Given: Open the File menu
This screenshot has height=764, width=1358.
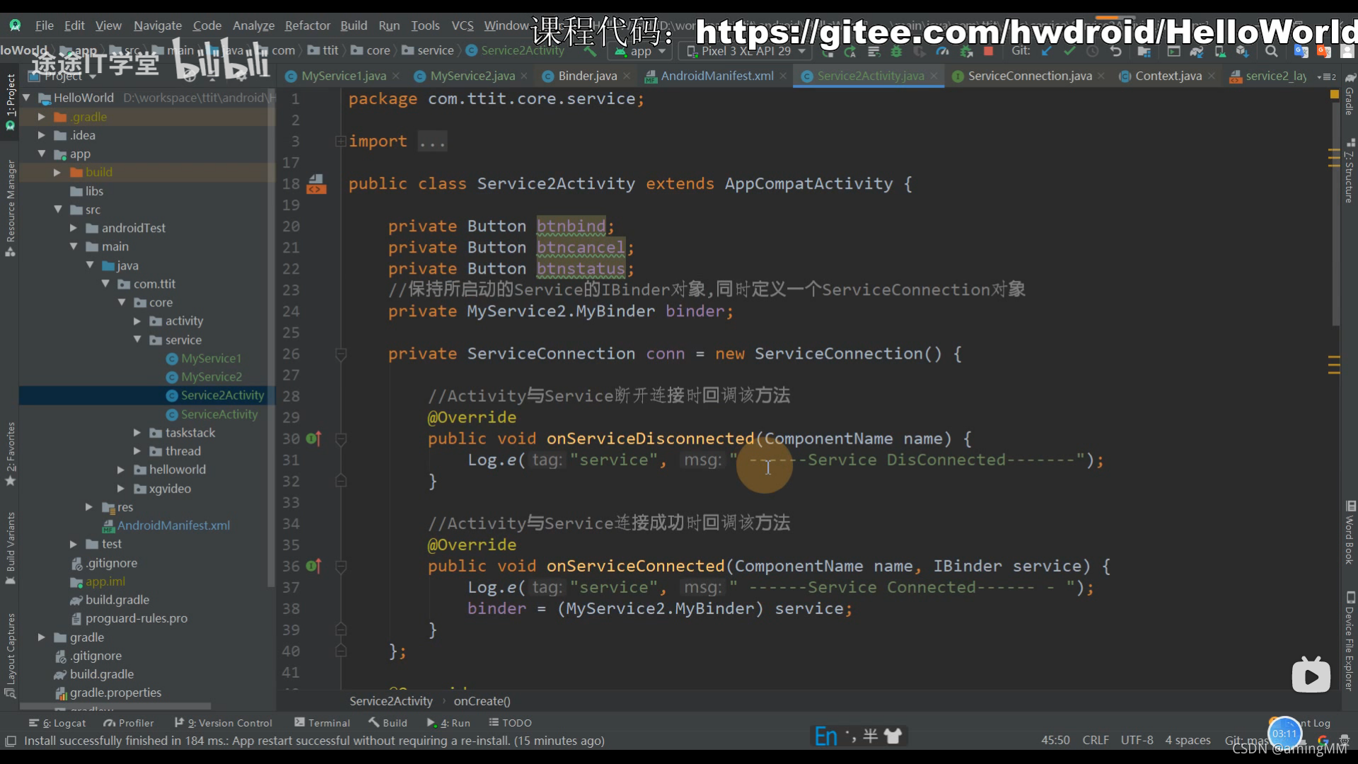Looking at the screenshot, I should 45,25.
